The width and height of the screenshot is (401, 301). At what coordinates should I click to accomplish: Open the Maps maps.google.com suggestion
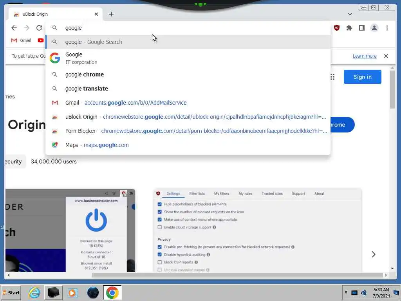click(x=188, y=145)
